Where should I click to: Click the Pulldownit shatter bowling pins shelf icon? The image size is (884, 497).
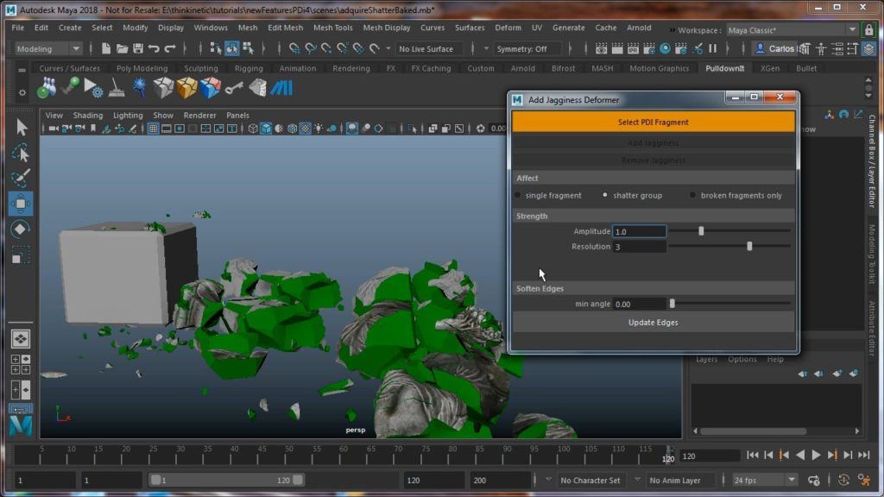(x=47, y=86)
